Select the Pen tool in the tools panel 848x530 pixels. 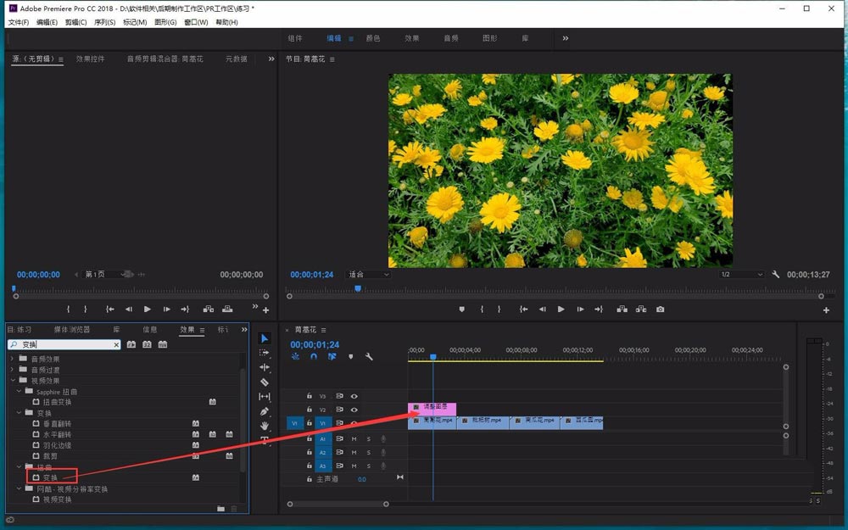point(265,411)
